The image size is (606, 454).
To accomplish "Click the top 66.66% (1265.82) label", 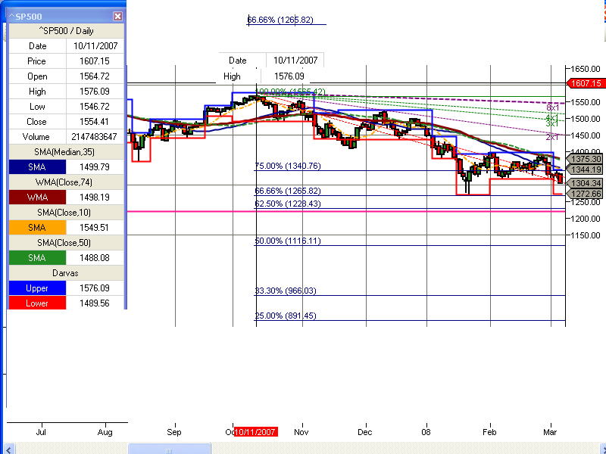I will tap(280, 20).
